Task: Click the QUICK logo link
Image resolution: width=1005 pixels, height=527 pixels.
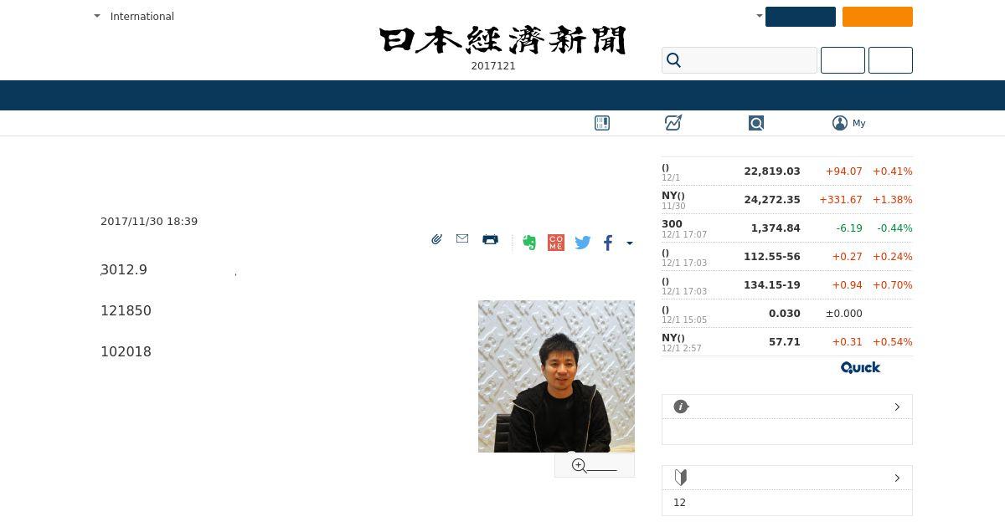Action: (x=860, y=367)
